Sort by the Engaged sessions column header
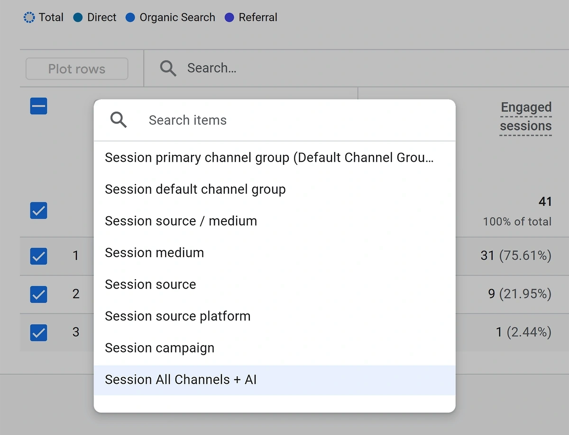The width and height of the screenshot is (569, 435). point(526,117)
